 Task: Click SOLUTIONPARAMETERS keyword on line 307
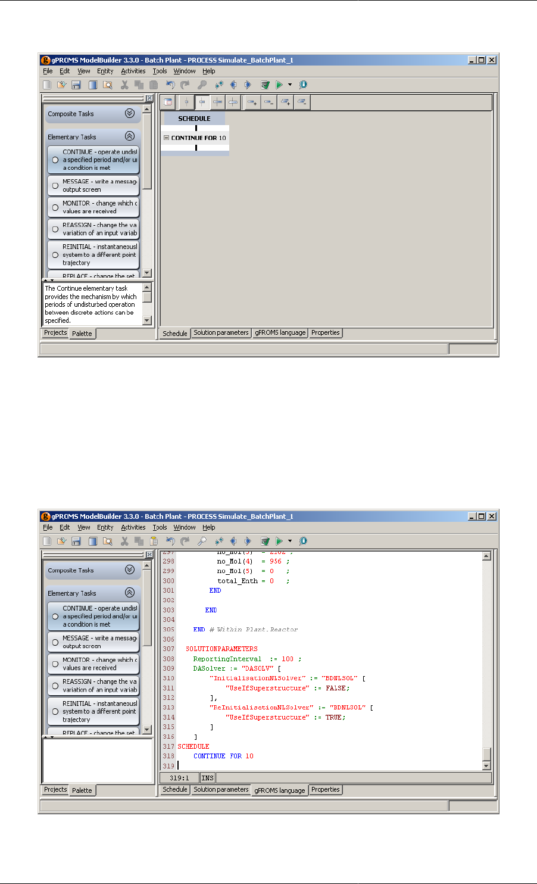click(x=221, y=649)
